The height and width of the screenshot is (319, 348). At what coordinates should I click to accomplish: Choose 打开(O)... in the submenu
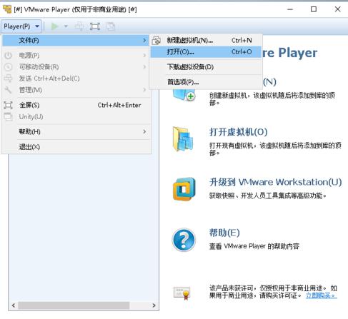207,51
